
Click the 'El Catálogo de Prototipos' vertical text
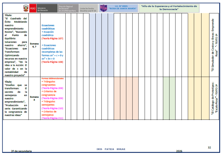(x=214, y=98)
